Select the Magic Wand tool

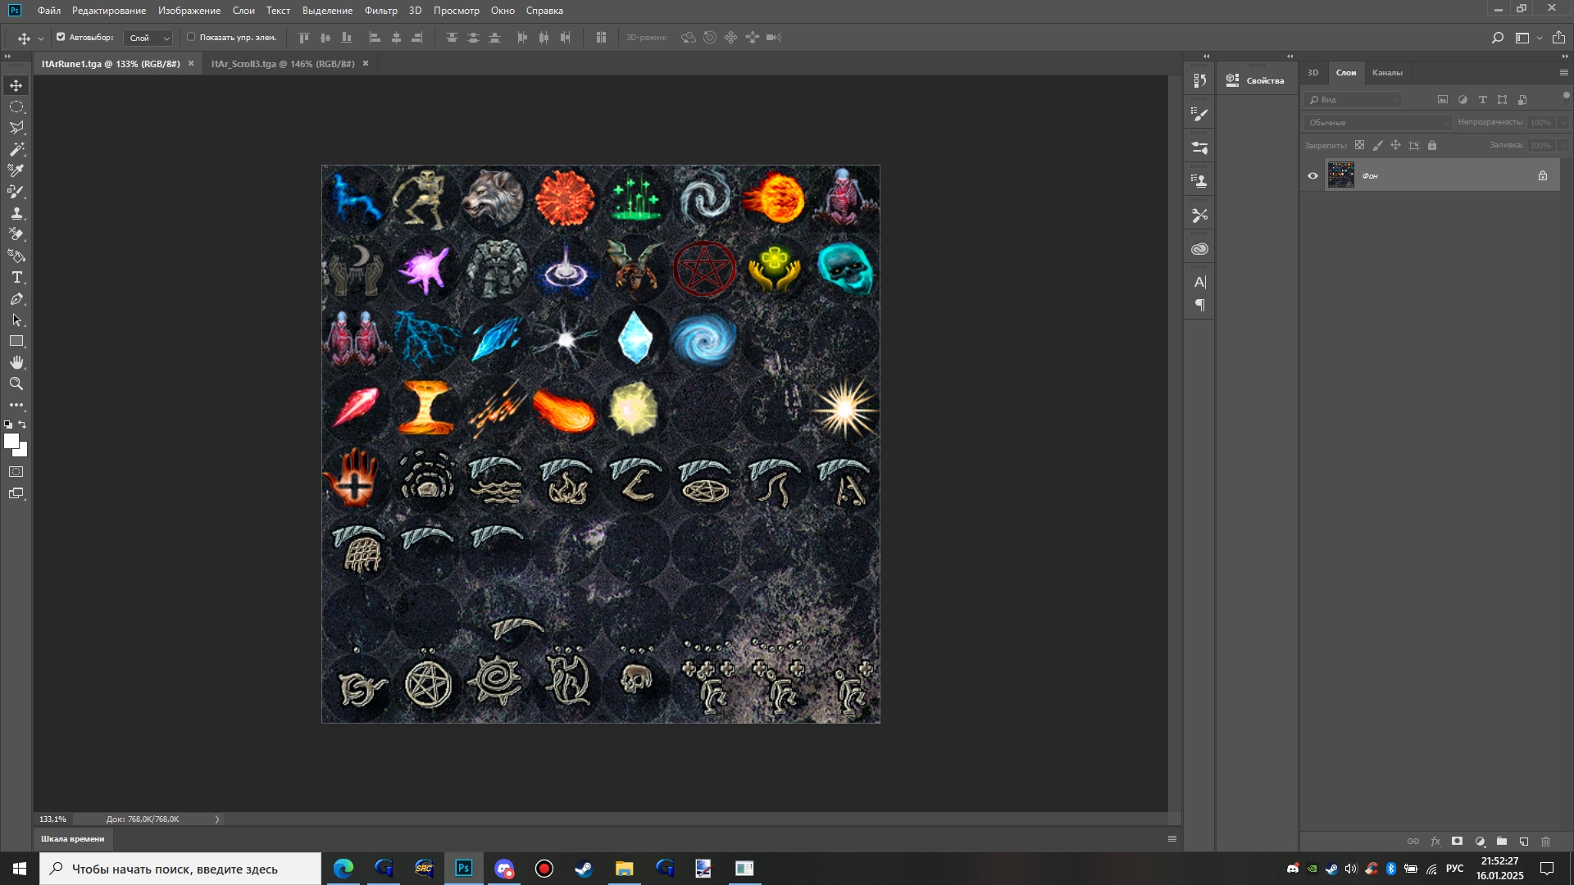coord(16,149)
